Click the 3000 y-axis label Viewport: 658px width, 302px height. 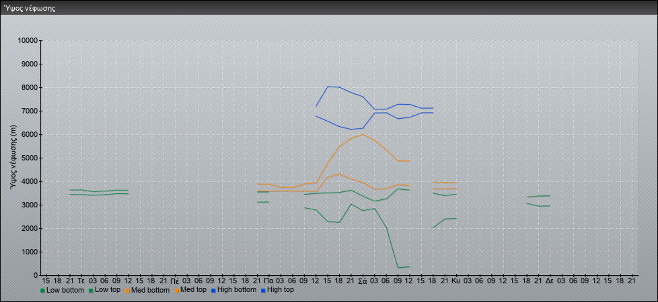pyautogui.click(x=30, y=205)
